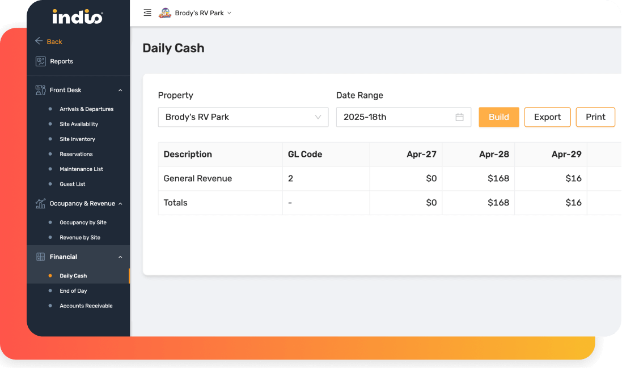The width and height of the screenshot is (622, 368).
Task: Collapse the Financial section chevron
Action: [x=120, y=257]
